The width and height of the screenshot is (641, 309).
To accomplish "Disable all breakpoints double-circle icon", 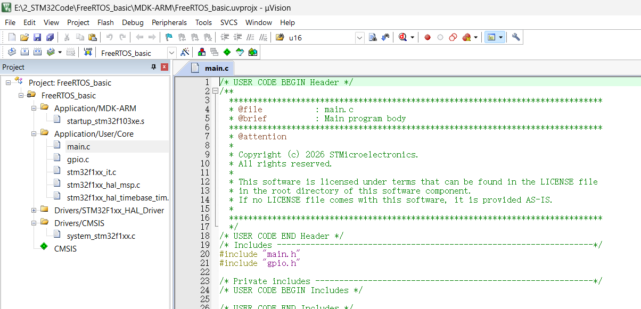I will [x=453, y=37].
